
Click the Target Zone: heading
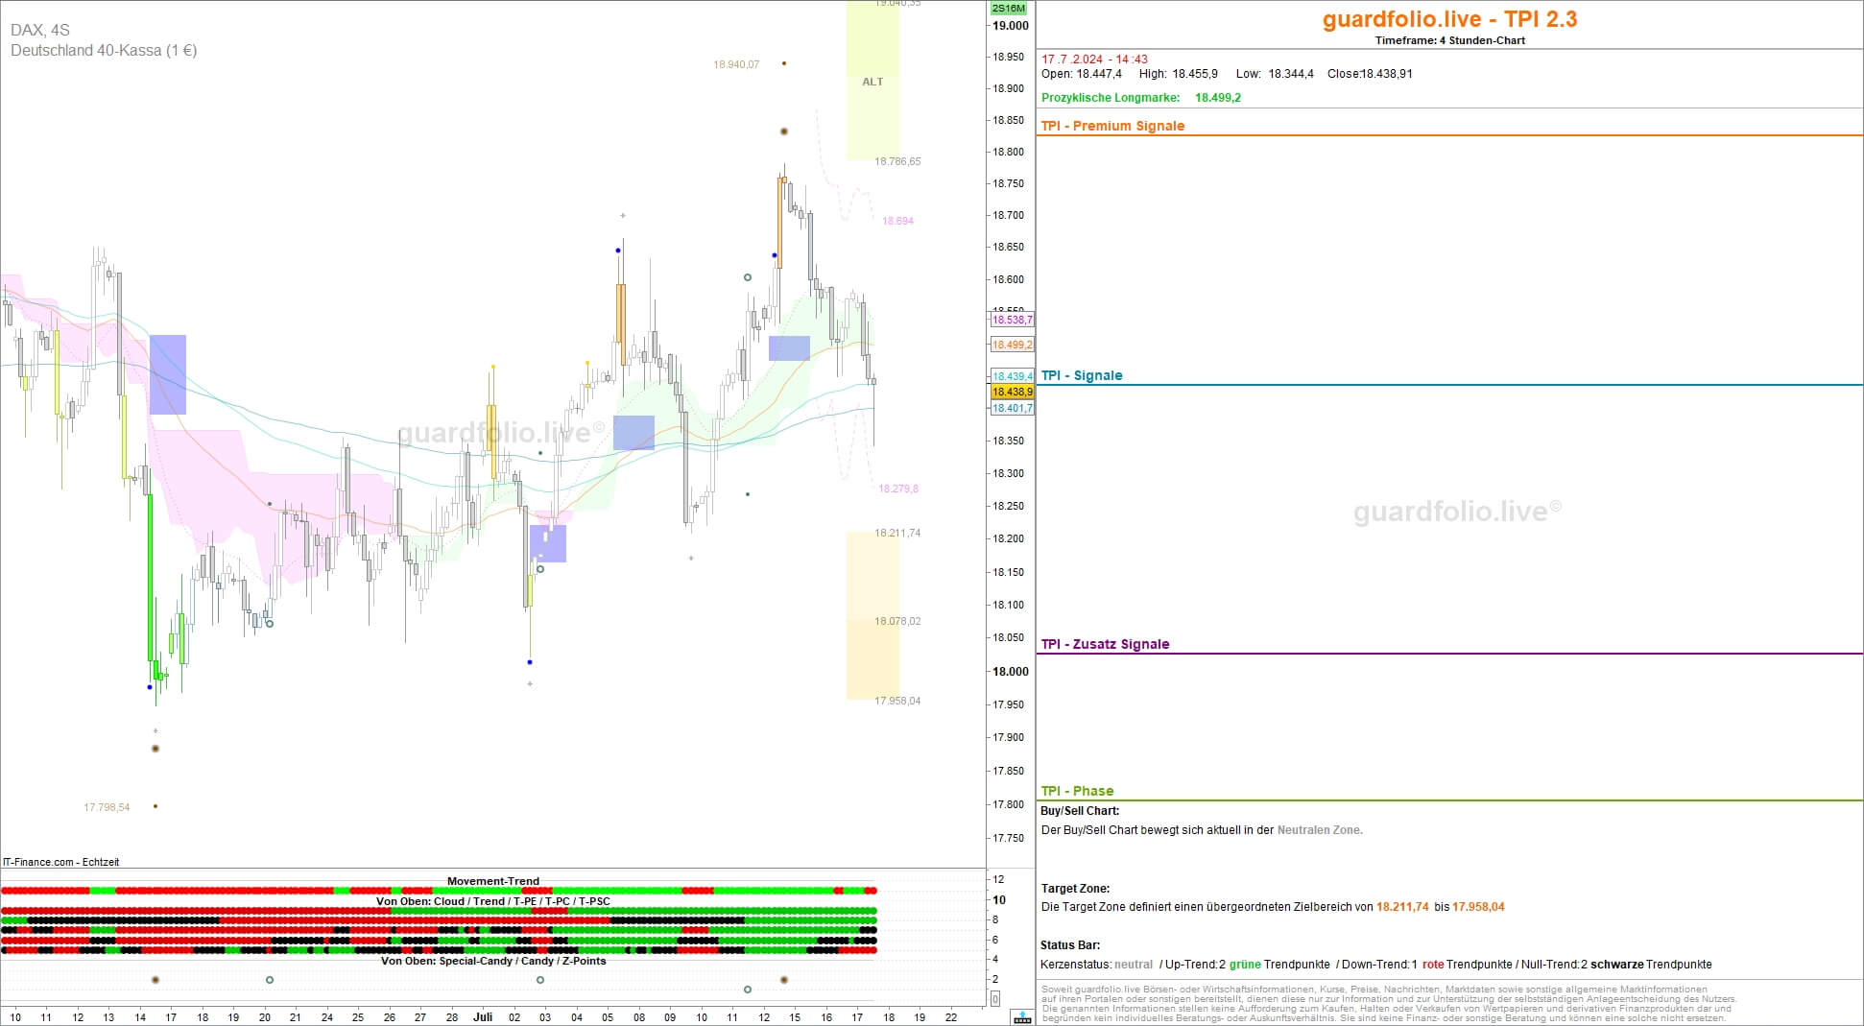click(x=1075, y=889)
